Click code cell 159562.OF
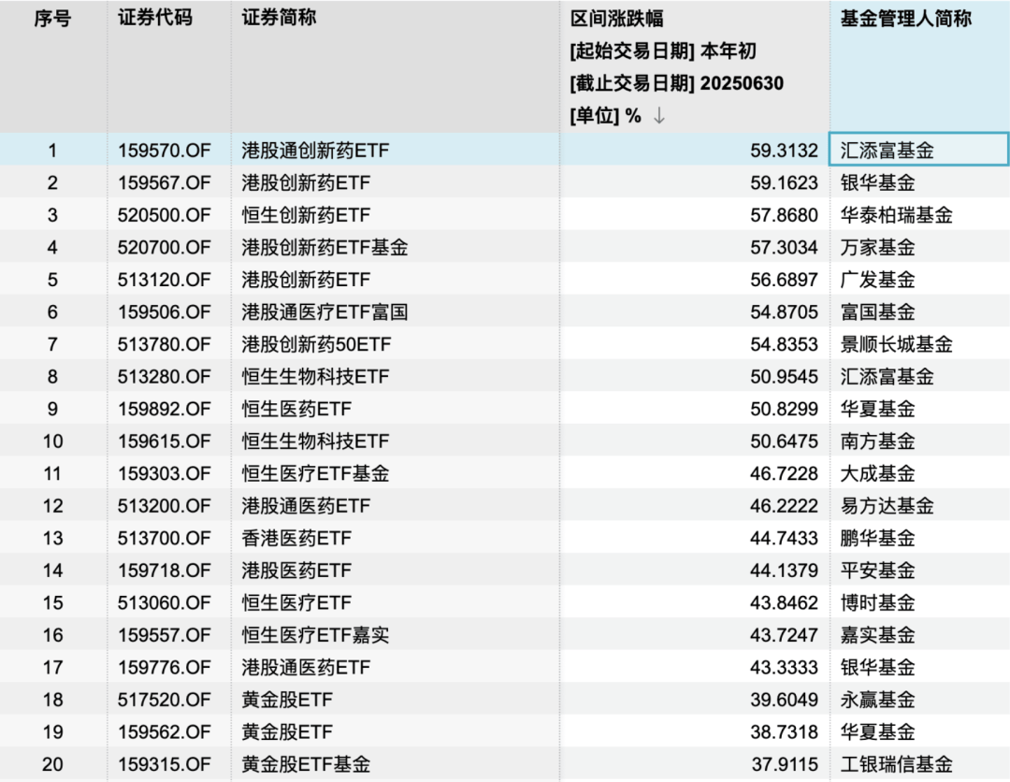The image size is (1010, 782). click(165, 731)
